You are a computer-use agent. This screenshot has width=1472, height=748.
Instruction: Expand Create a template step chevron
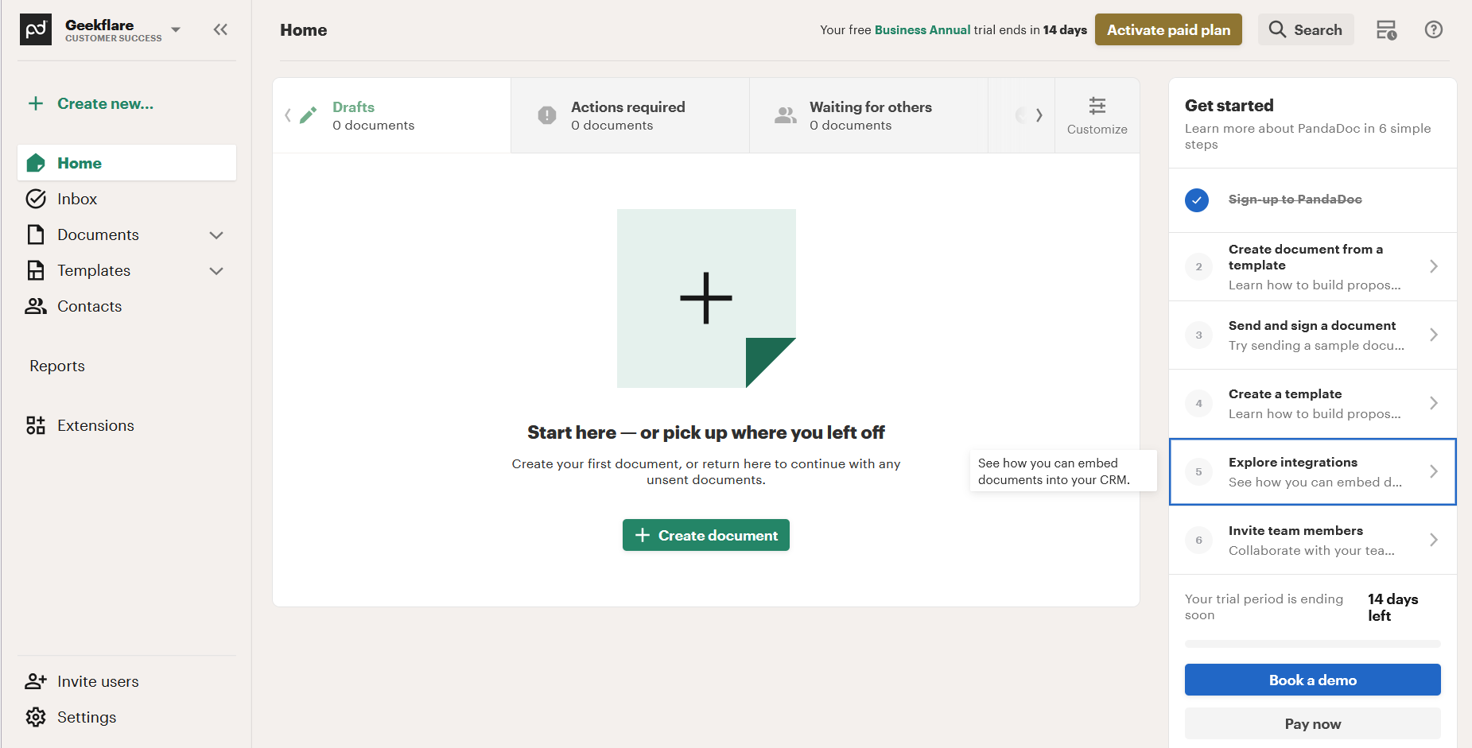(1434, 403)
